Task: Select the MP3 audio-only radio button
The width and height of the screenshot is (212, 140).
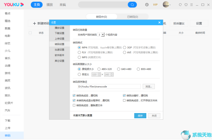Action: [x=79, y=57]
